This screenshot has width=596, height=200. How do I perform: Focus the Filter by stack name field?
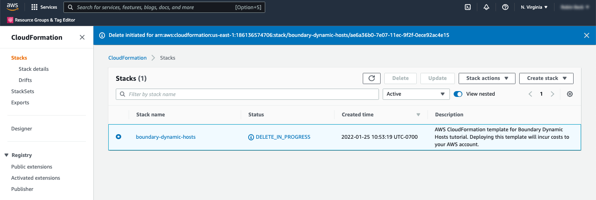coord(247,94)
